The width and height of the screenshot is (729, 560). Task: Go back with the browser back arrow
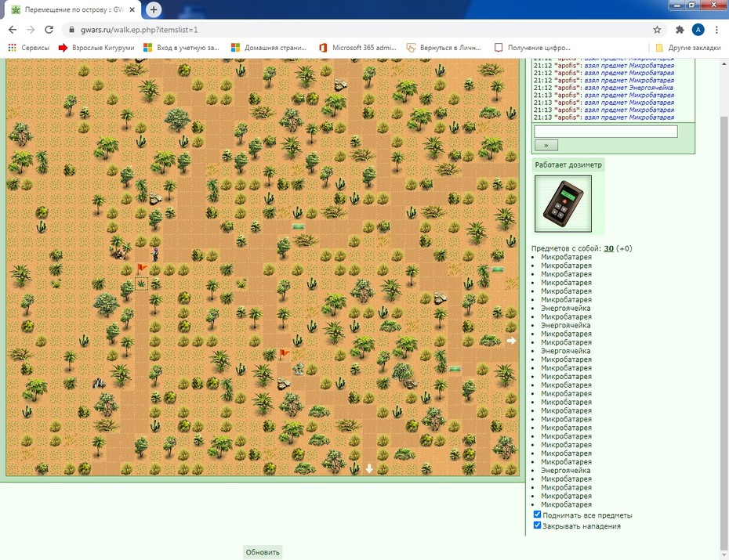tap(13, 30)
